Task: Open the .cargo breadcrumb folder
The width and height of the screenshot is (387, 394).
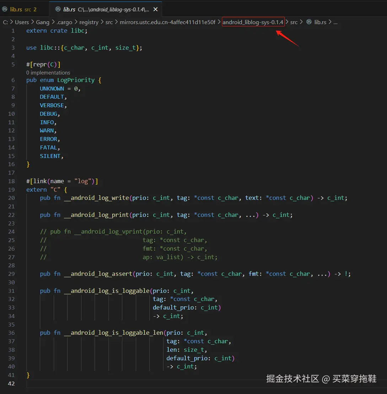Action: 64,22
